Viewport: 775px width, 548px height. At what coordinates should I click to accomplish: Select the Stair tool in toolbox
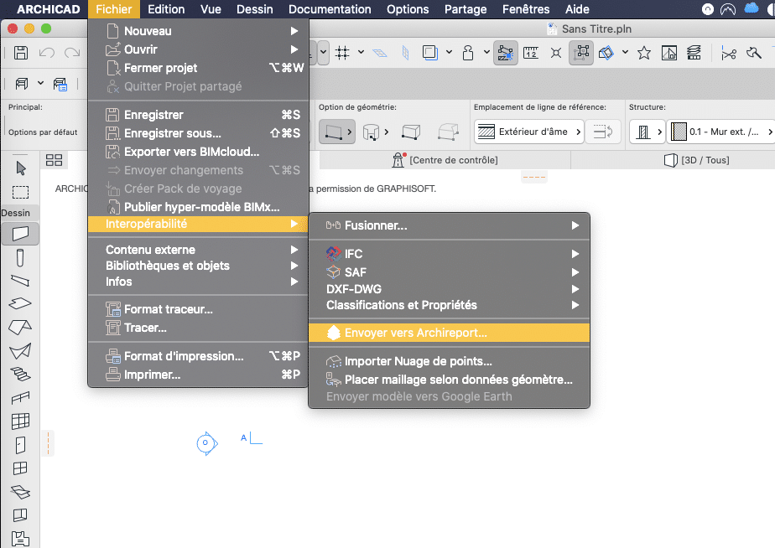(21, 374)
